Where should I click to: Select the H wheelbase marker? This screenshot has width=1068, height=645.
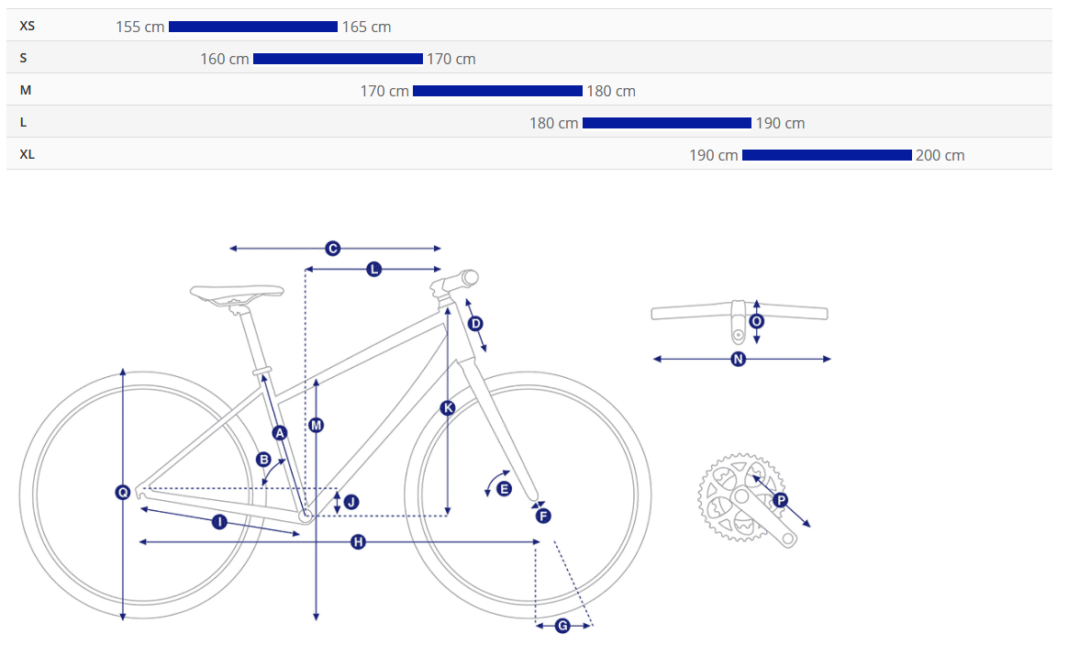[359, 542]
